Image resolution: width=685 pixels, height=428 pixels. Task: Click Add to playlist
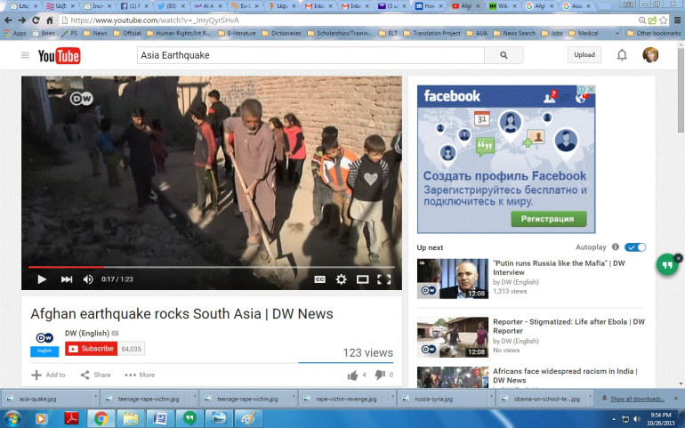(x=48, y=375)
